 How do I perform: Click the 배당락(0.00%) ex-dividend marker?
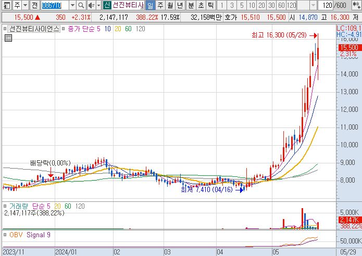coord(51,163)
